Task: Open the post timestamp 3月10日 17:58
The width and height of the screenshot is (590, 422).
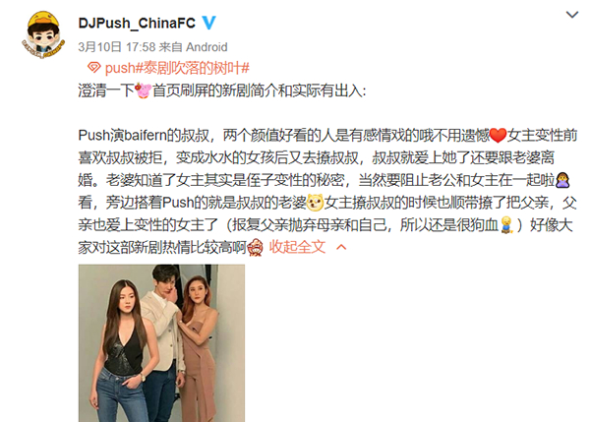Action: 117,47
